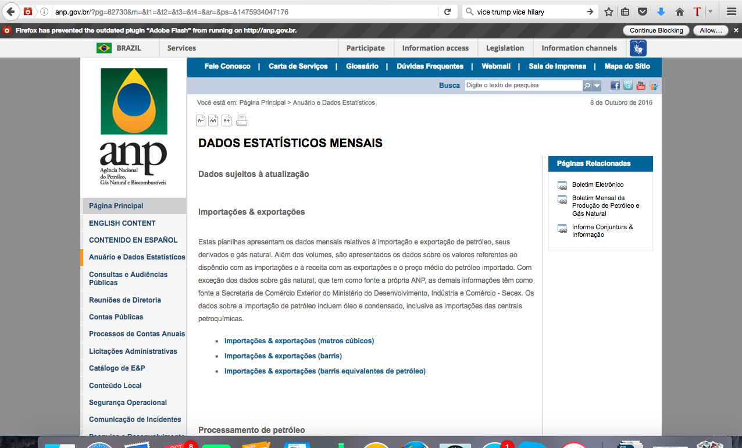Viewport: 742px width, 448px height.
Task: Click the red camera icon beside the address bar
Action: [27, 12]
